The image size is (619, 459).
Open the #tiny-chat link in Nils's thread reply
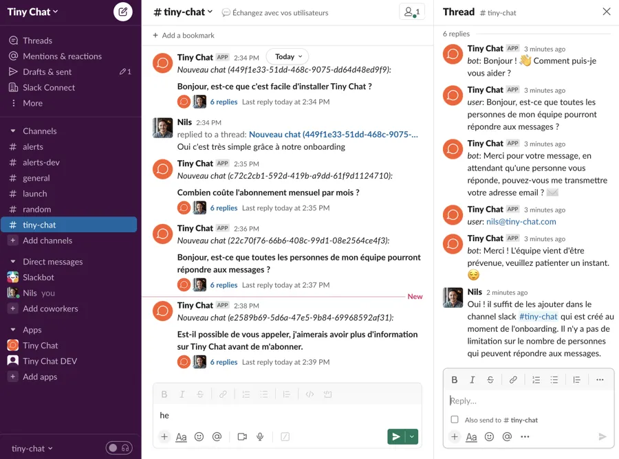coord(539,317)
